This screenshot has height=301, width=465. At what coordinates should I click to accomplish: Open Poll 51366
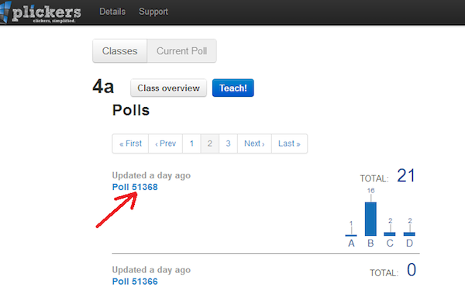(x=135, y=282)
